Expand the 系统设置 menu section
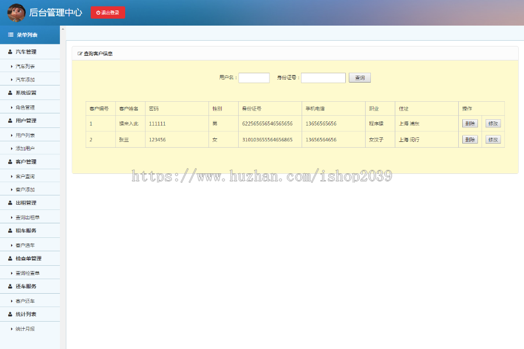This screenshot has width=524, height=349. pyautogui.click(x=30, y=93)
